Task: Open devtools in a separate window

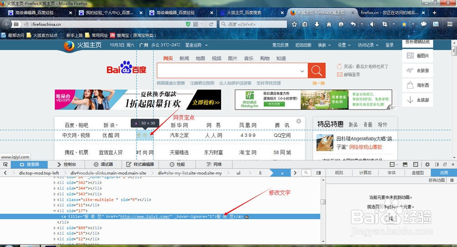Action: coord(445,164)
